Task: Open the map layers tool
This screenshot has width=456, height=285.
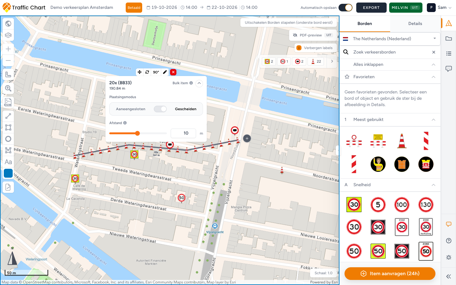Action: coord(8,35)
